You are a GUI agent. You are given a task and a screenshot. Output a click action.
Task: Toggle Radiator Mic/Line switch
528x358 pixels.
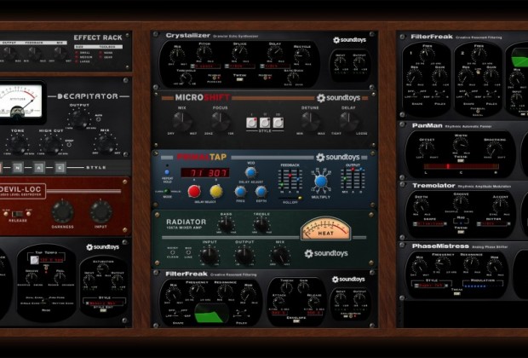[x=188, y=252]
